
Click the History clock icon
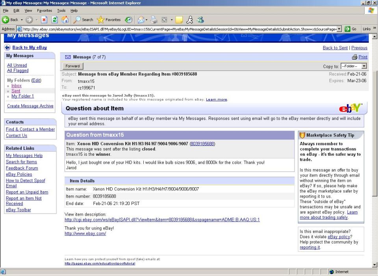128,20
